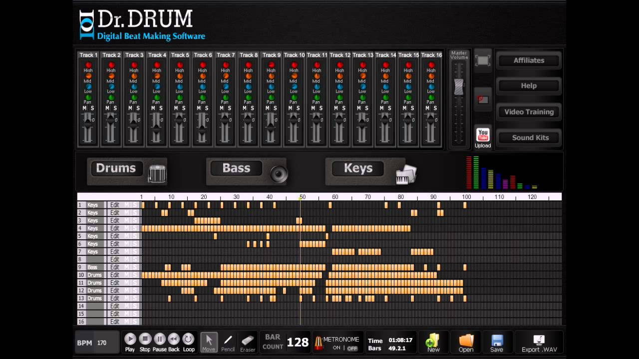
Task: Select the Move arrow tool
Action: click(x=209, y=342)
